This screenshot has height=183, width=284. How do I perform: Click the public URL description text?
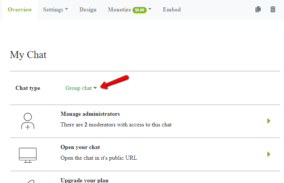pyautogui.click(x=98, y=158)
